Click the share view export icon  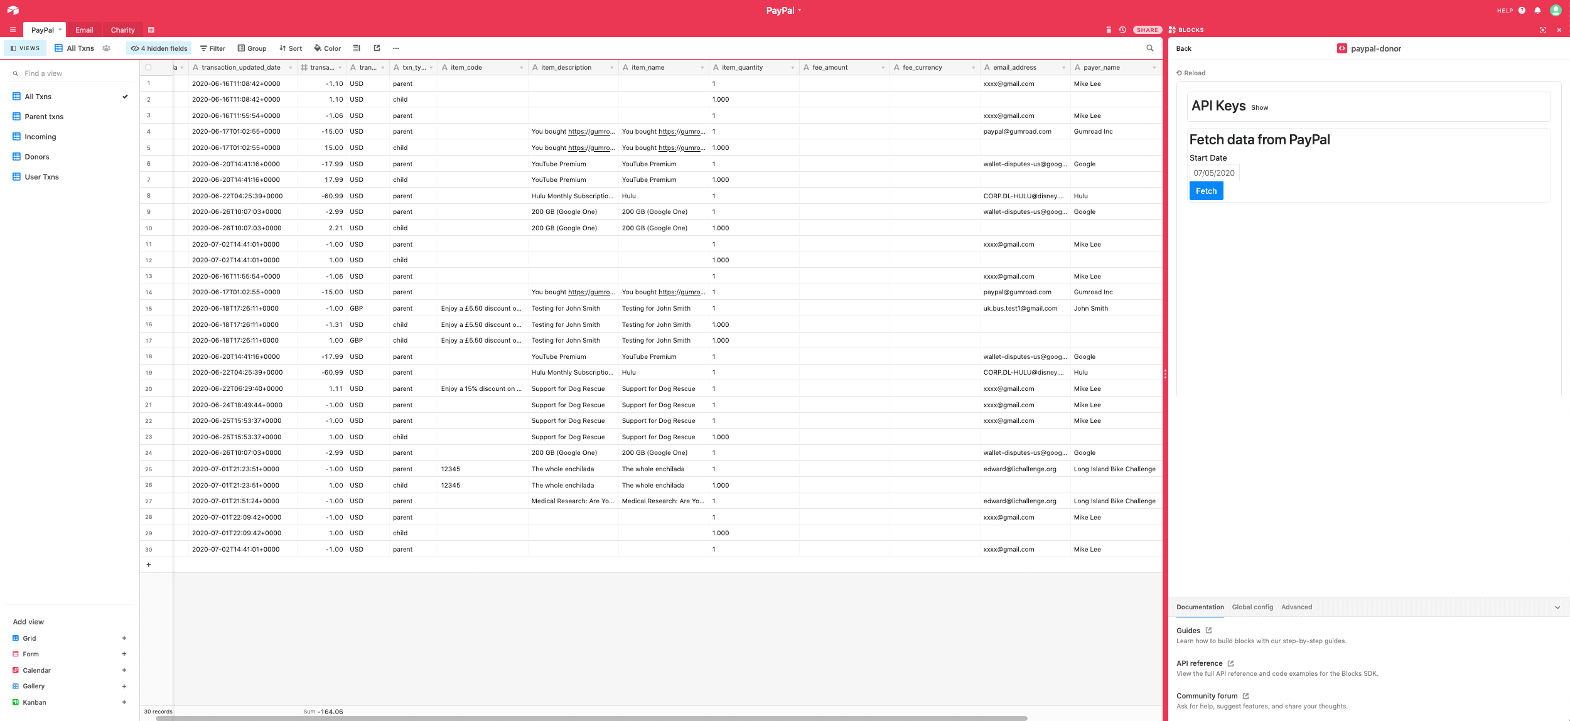point(377,48)
